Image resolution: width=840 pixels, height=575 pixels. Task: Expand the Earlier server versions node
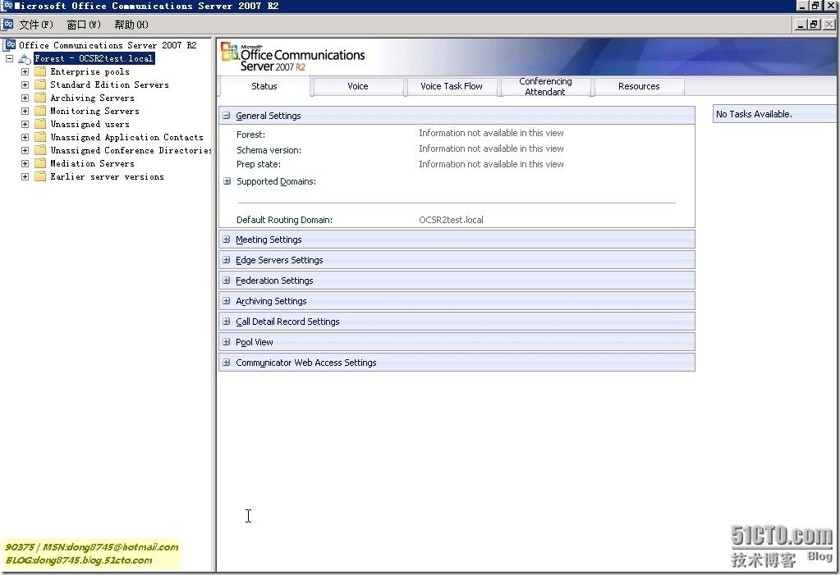[x=25, y=176]
